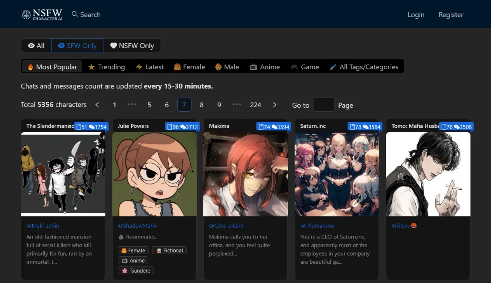Focus the Go to page input box

pyautogui.click(x=324, y=105)
